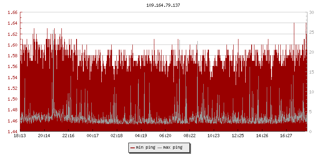This screenshot has height=159, width=319.
Task: Click the 12:25 time axis label
Action: 238,136
